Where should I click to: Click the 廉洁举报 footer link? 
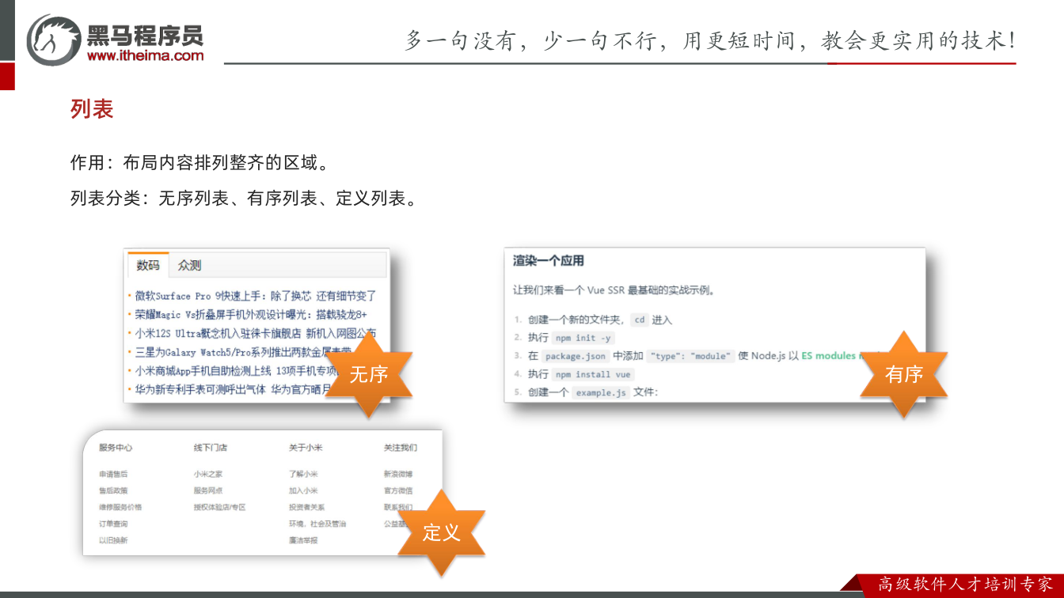tap(303, 540)
